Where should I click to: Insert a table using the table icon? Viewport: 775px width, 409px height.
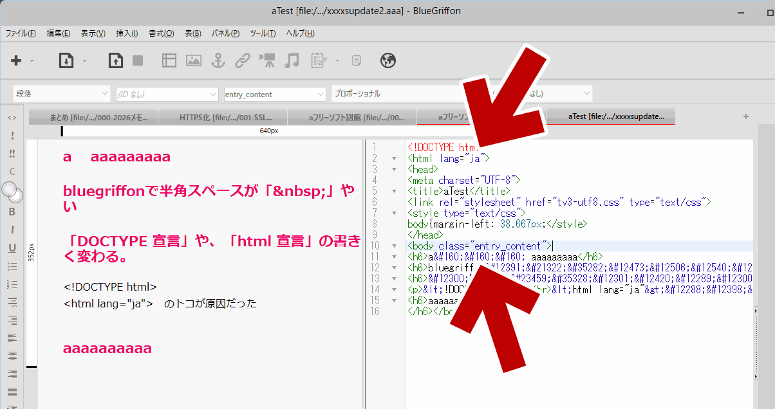169,60
